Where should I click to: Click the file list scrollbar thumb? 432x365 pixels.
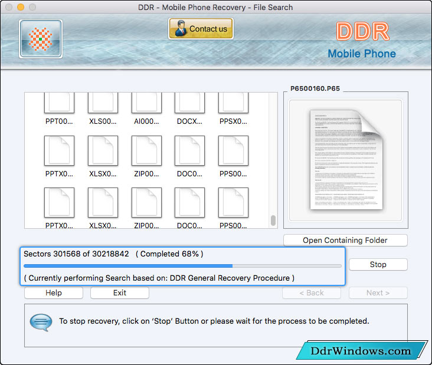pyautogui.click(x=273, y=221)
